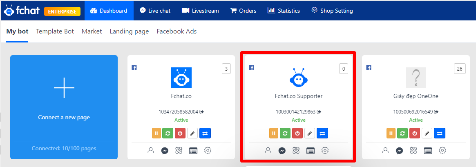Open the Giày đẹp OneOne settings gear
This screenshot has height=167, width=476.
442,150
